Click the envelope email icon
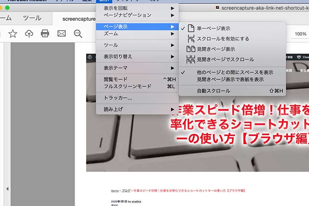The image size is (309, 206). (x=61, y=33)
